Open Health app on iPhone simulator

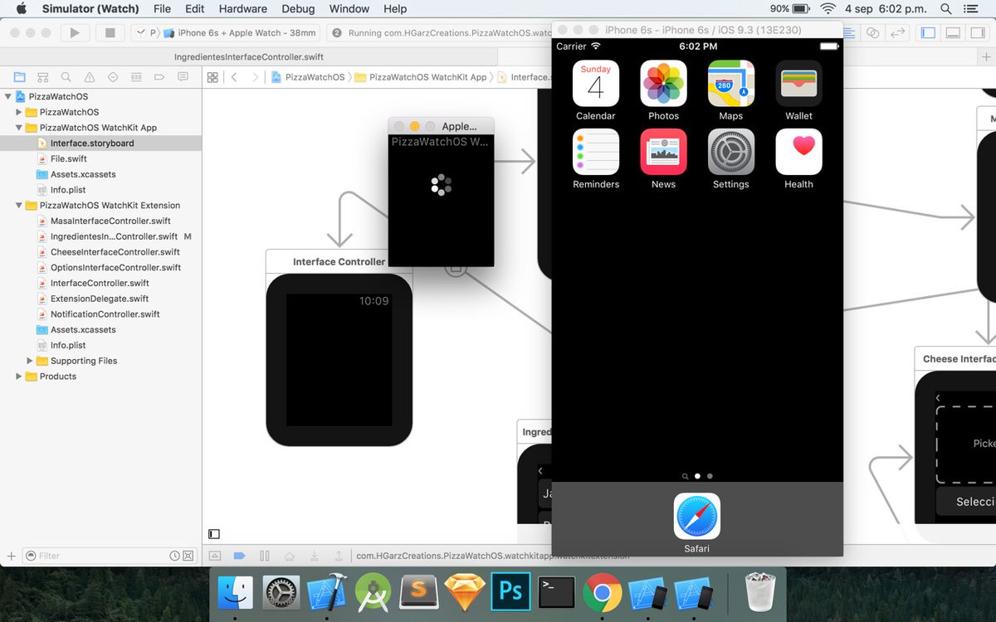[798, 151]
